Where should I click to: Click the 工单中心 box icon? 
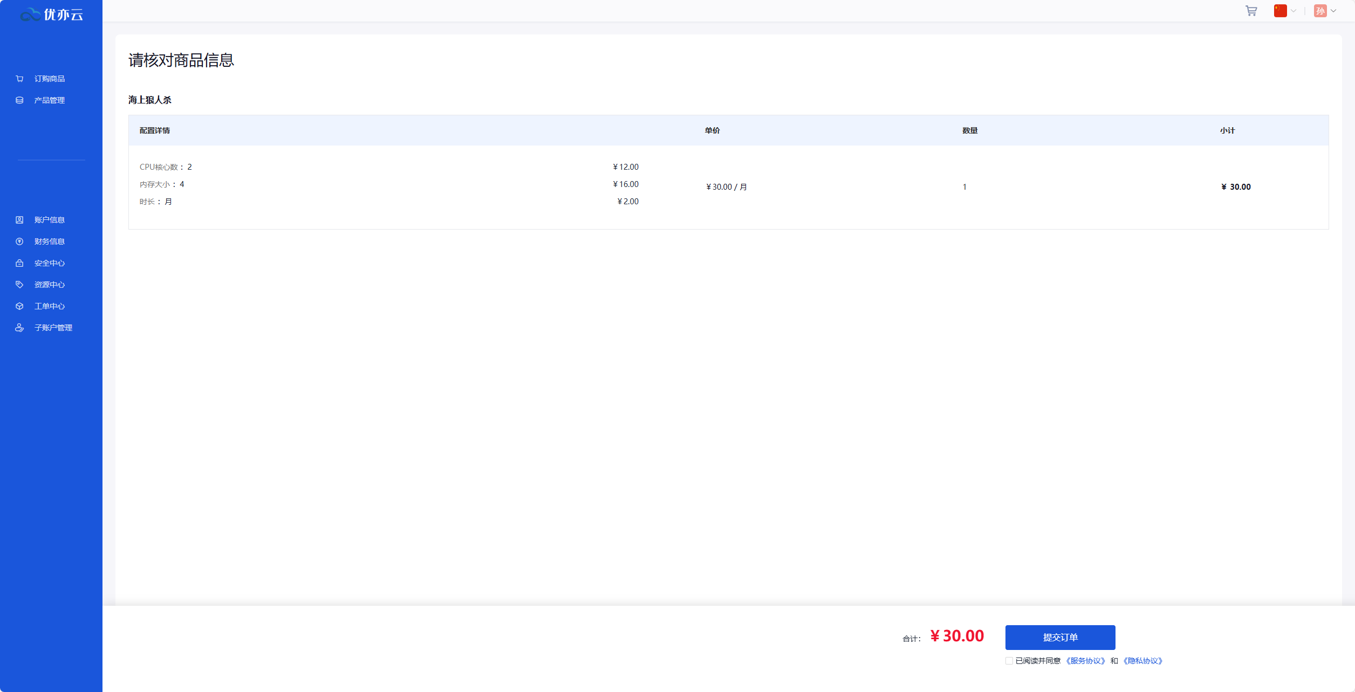click(19, 306)
